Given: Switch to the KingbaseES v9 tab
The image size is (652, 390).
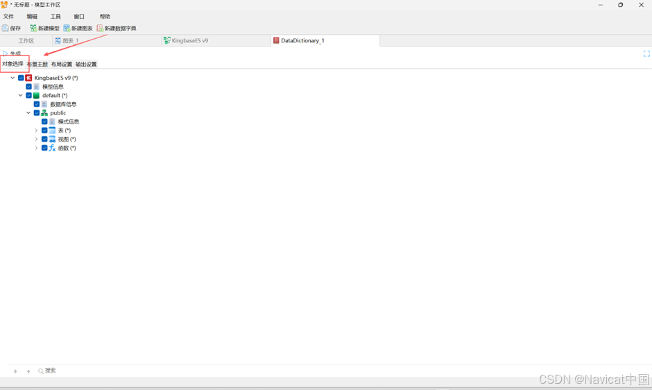Looking at the screenshot, I should [216, 41].
